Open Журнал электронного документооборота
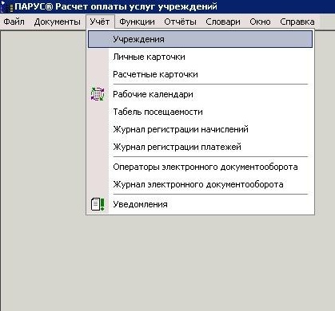Image resolution: width=335 pixels, height=311 pixels. click(x=200, y=184)
